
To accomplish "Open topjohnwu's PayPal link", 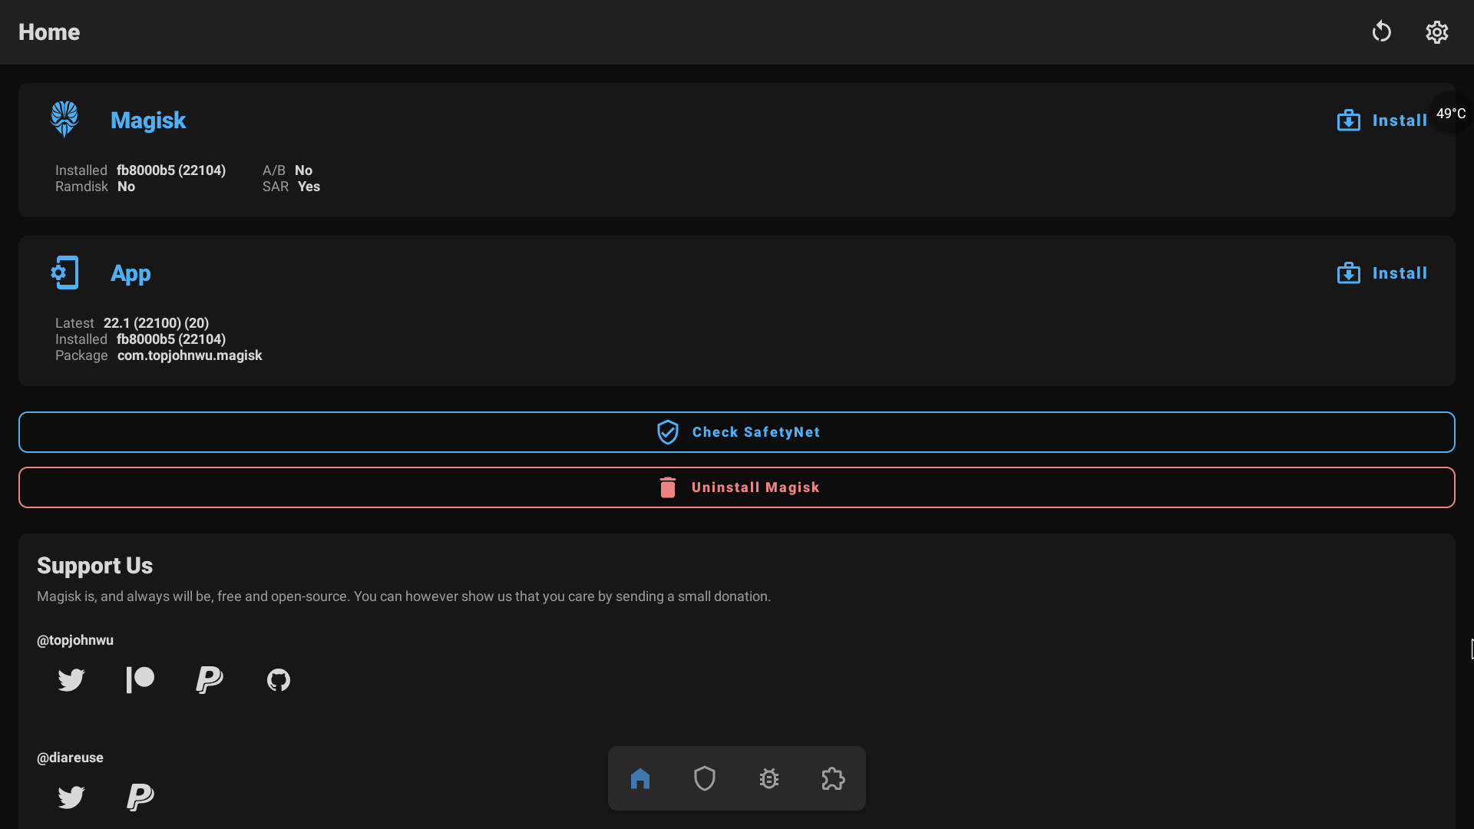I will (209, 679).
